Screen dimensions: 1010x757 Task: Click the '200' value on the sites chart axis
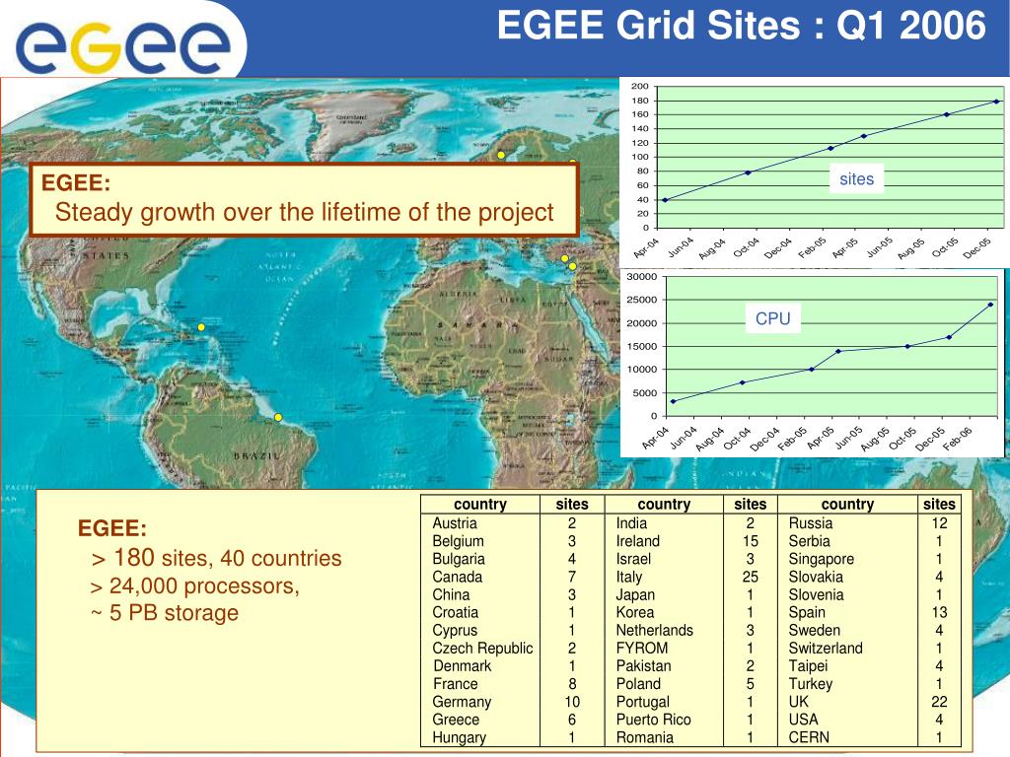[639, 86]
